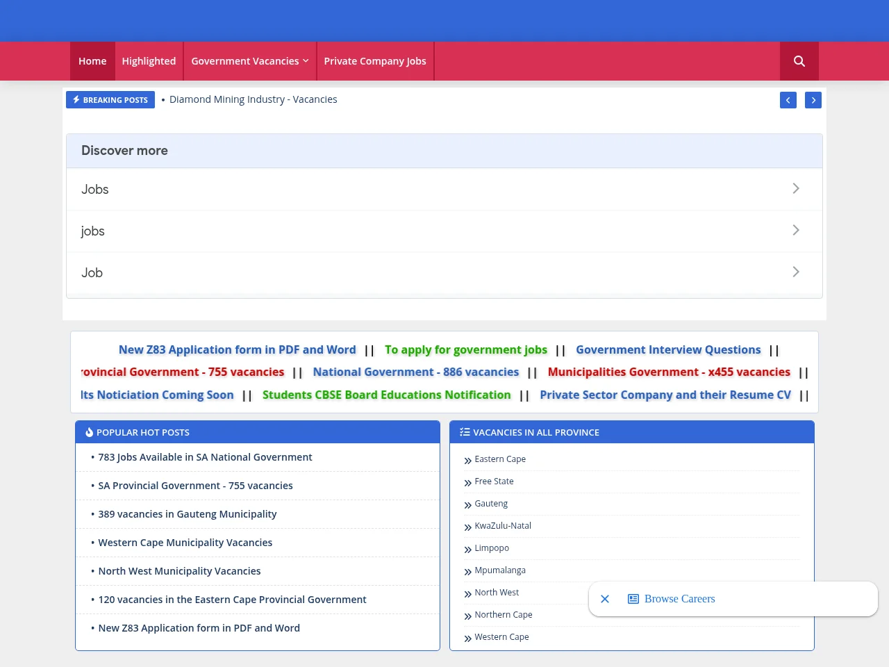Click the Browse Careers link
Viewport: 889px width, 667px height.
click(679, 599)
